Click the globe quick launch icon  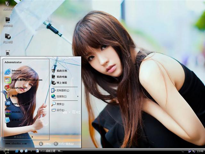point(21,151)
